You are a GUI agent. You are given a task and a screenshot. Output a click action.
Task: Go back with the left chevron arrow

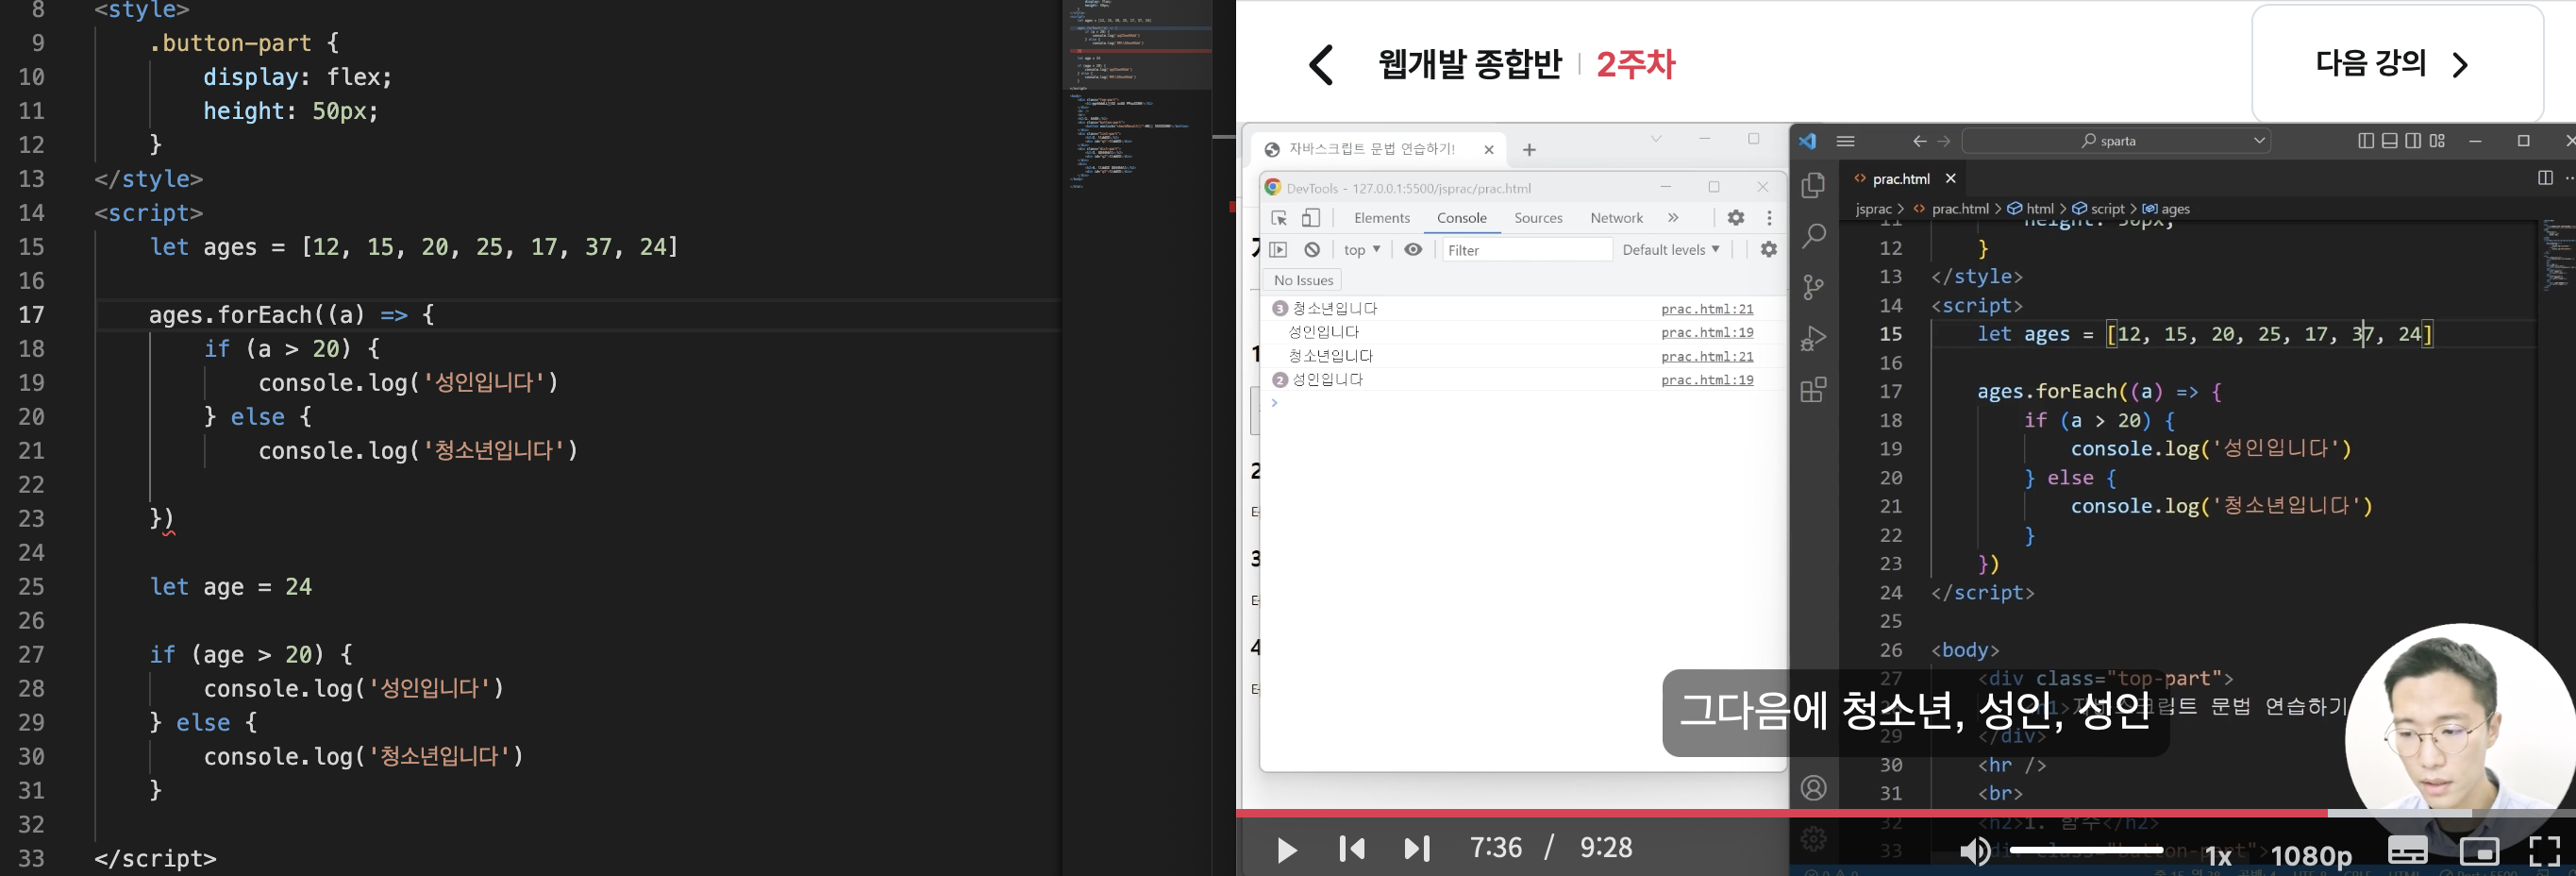[x=1321, y=65]
